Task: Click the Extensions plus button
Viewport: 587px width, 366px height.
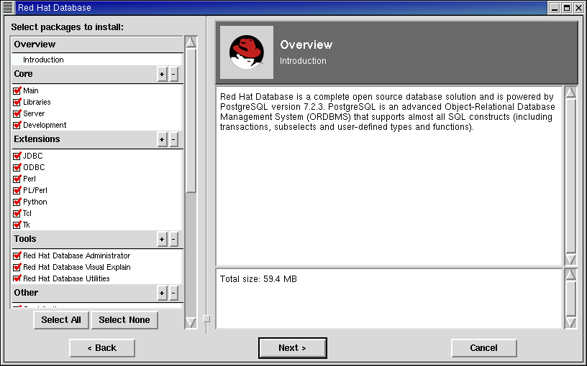Action: click(x=162, y=140)
